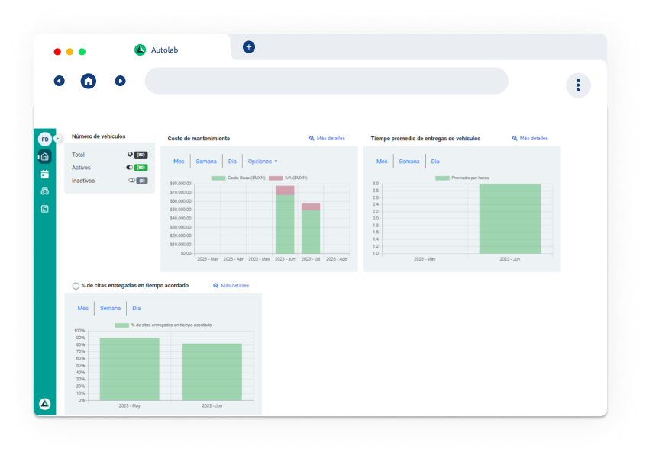Image resolution: width=646 pixels, height=455 pixels.
Task: Click the save/records icon in the sidebar
Action: click(x=45, y=208)
